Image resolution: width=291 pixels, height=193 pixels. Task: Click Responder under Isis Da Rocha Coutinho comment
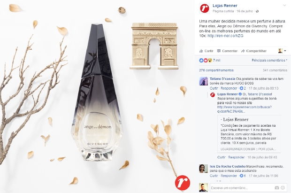click(229, 176)
